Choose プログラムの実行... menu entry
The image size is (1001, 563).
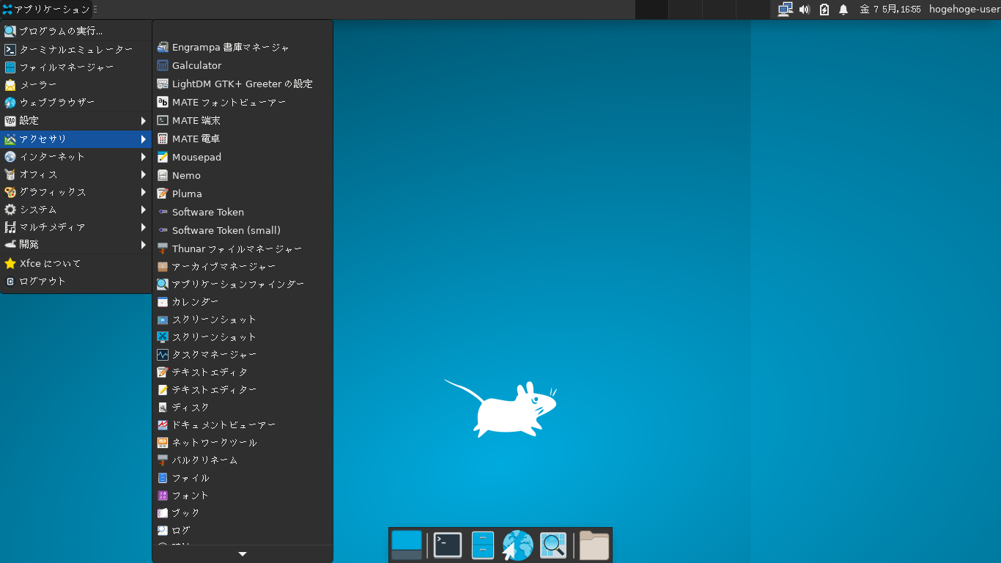(x=76, y=31)
